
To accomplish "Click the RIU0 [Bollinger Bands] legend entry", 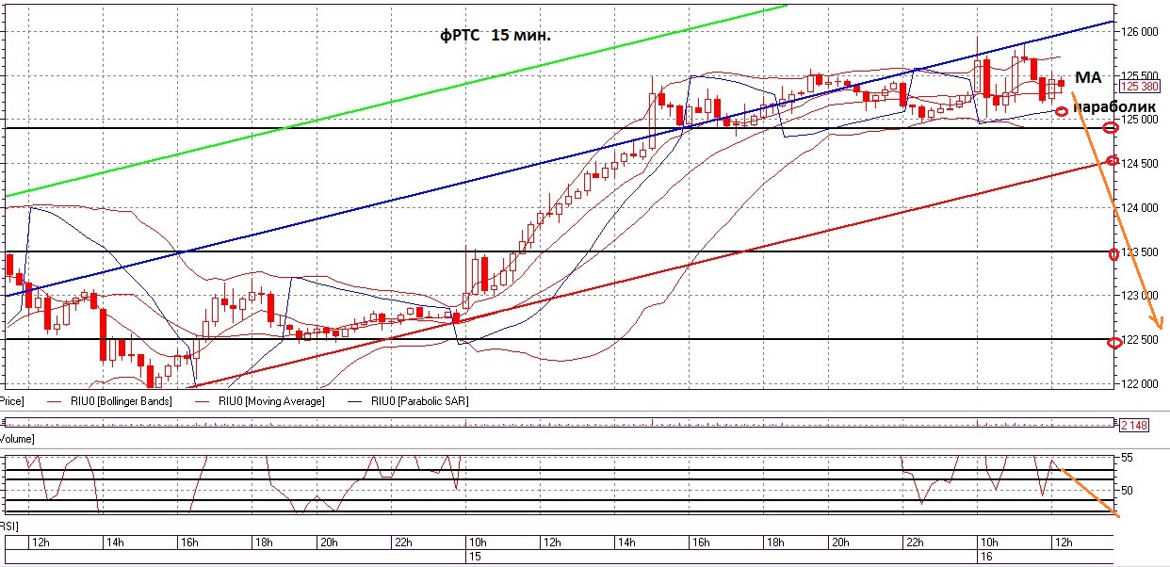I will pyautogui.click(x=121, y=401).
